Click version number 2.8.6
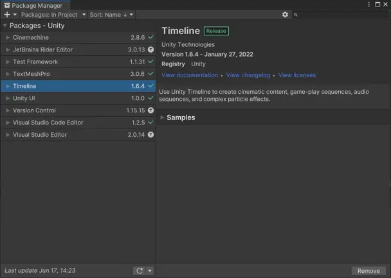 tap(138, 37)
